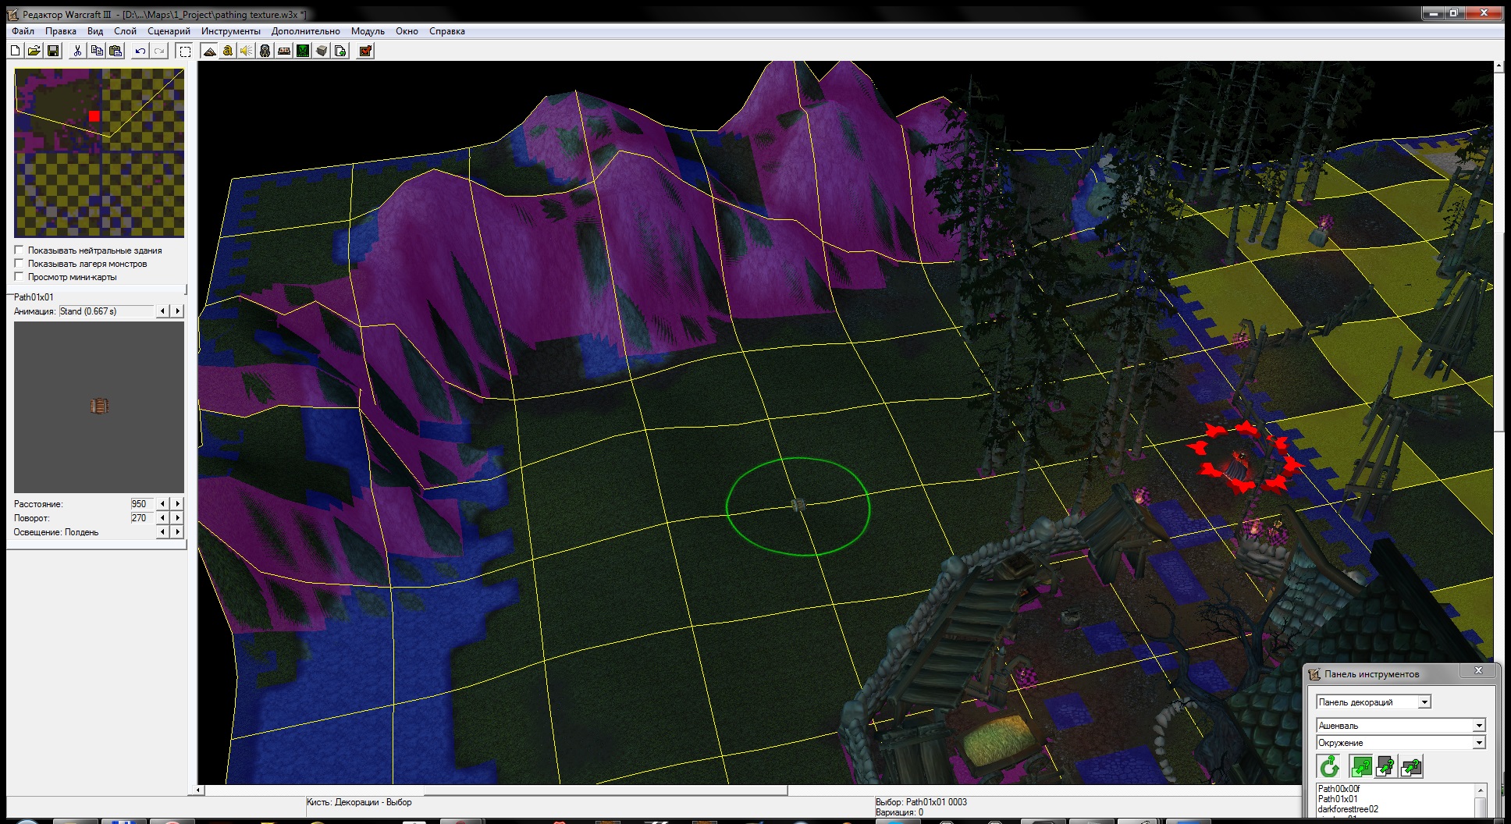Open the Инструменты menu

pos(231,31)
